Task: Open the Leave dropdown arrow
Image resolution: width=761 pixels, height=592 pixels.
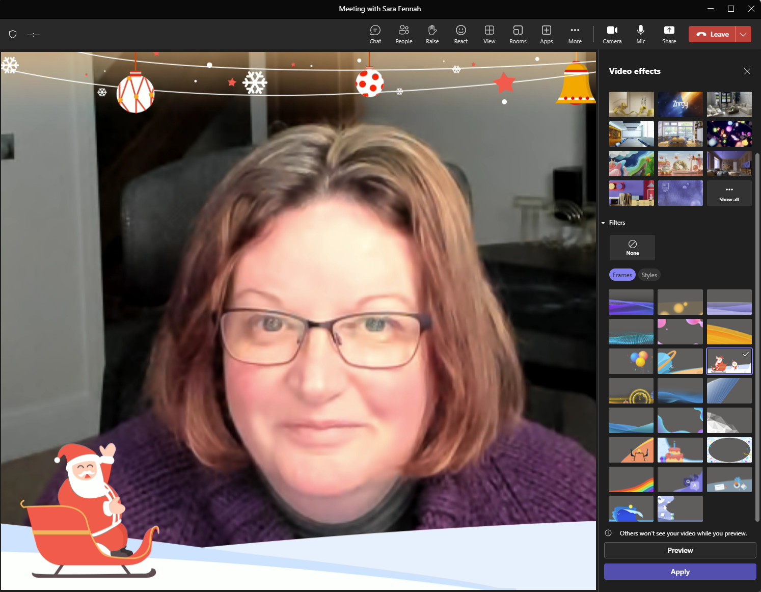Action: tap(743, 34)
